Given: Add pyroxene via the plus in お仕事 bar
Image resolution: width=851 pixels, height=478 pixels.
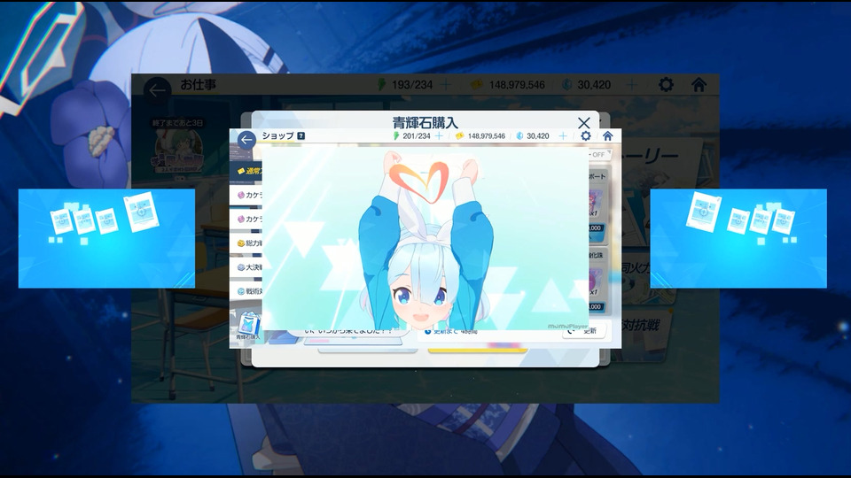Looking at the screenshot, I should (631, 85).
